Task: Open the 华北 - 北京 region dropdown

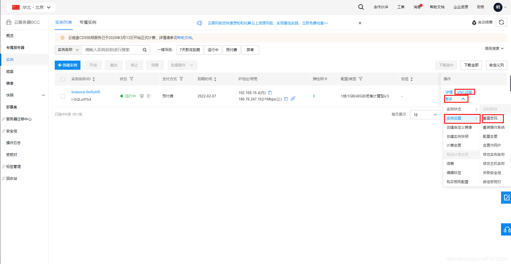Action: (31, 7)
